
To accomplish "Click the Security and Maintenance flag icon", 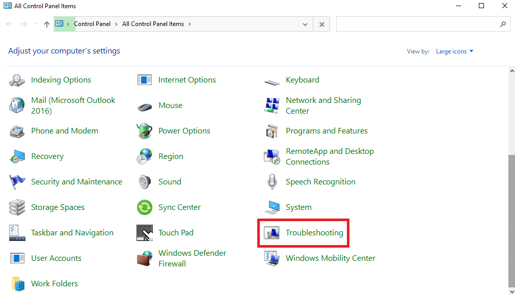I will 17,182.
